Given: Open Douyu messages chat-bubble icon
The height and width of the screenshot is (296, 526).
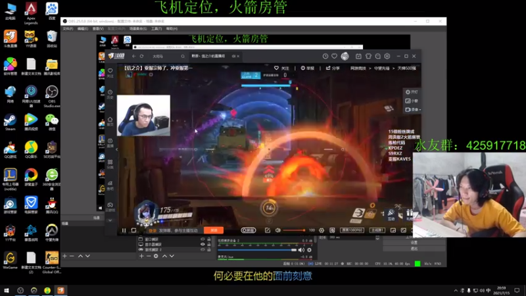Looking at the screenshot, I should 377,56.
